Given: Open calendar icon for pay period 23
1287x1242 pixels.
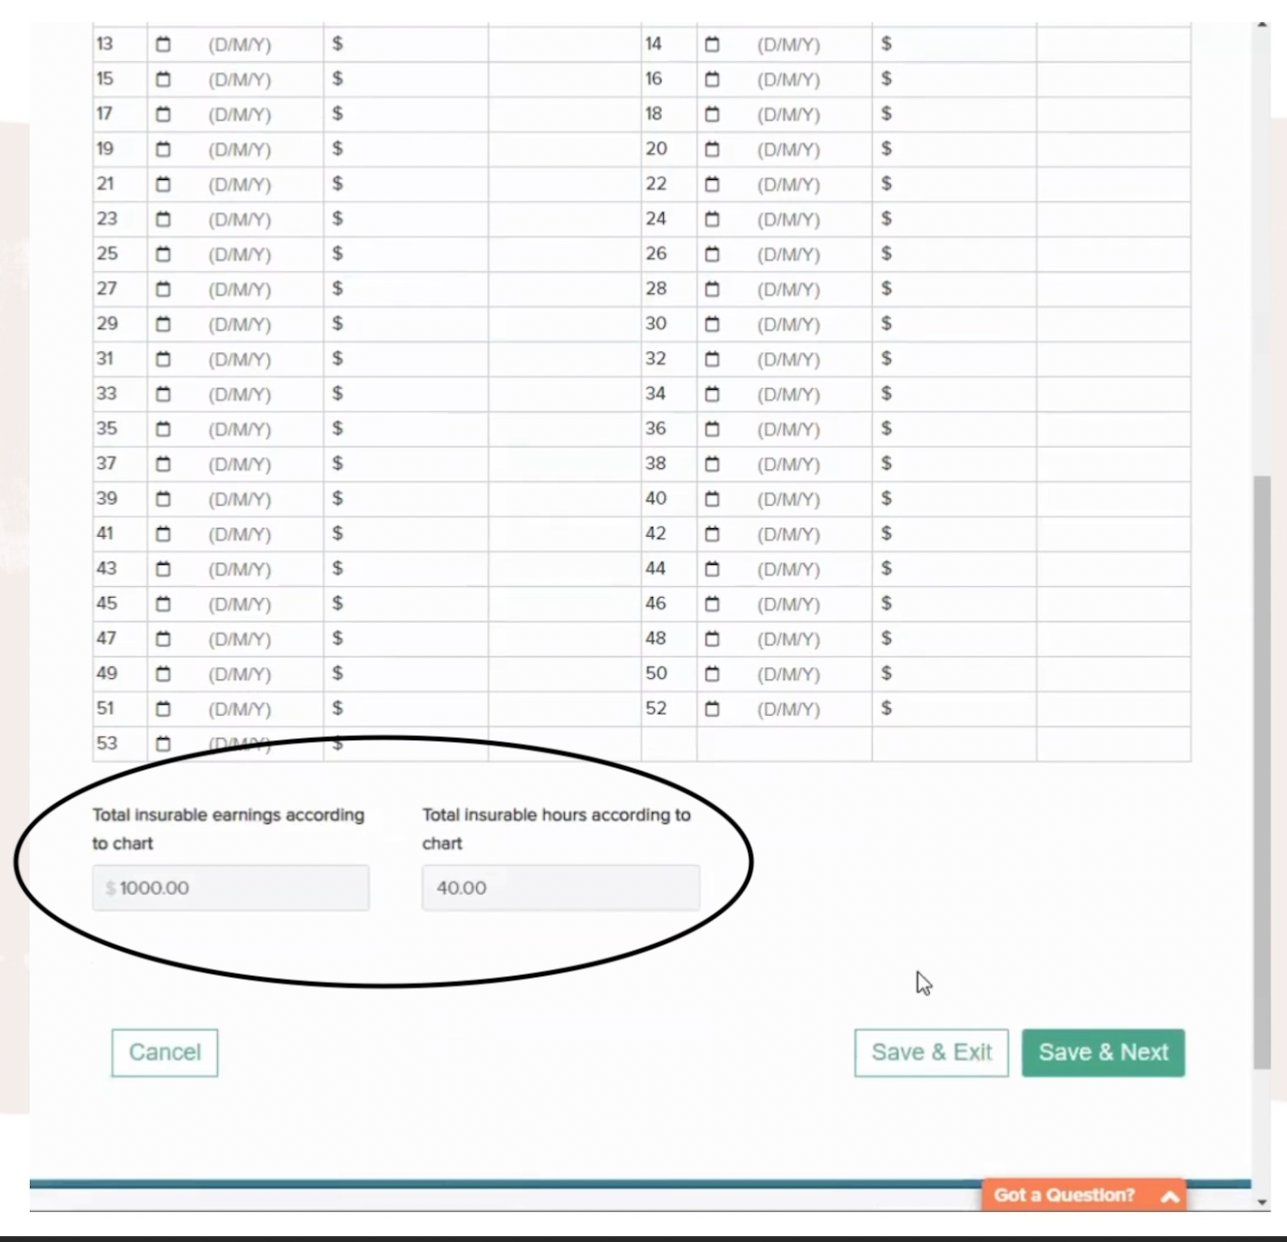Looking at the screenshot, I should [x=163, y=220].
